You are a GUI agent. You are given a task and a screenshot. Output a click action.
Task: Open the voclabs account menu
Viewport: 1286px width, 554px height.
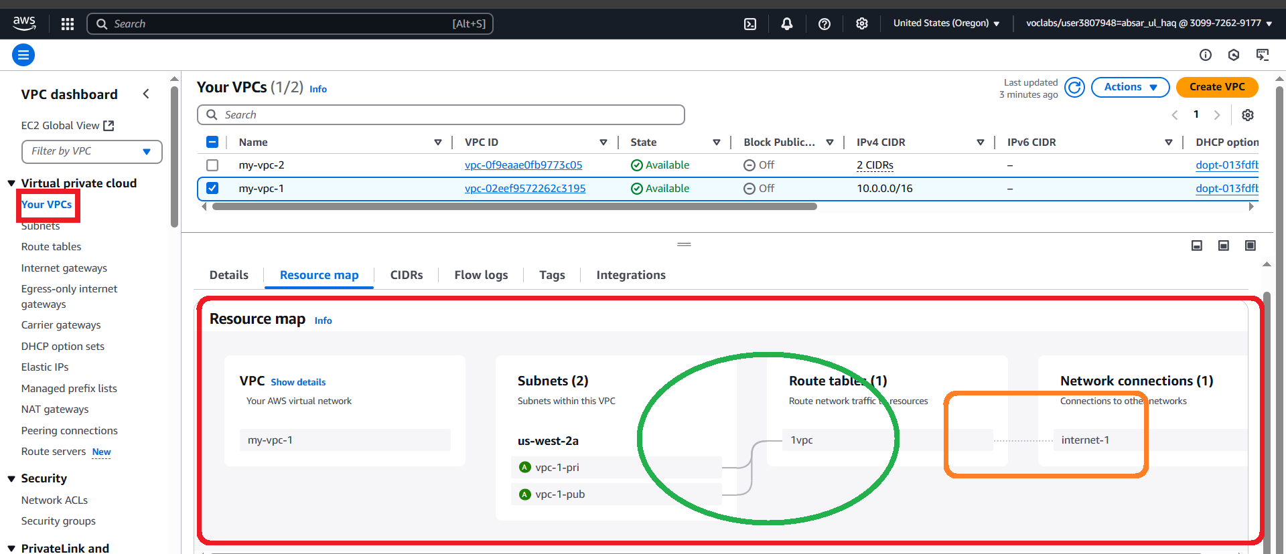coord(1149,23)
